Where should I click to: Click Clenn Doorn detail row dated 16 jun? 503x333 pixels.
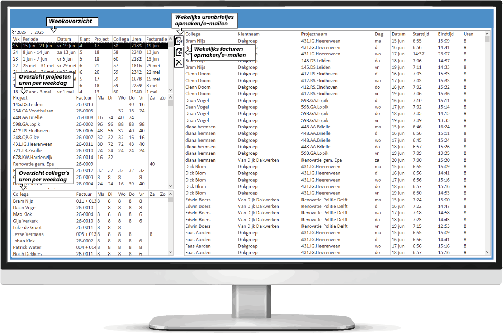click(334, 74)
